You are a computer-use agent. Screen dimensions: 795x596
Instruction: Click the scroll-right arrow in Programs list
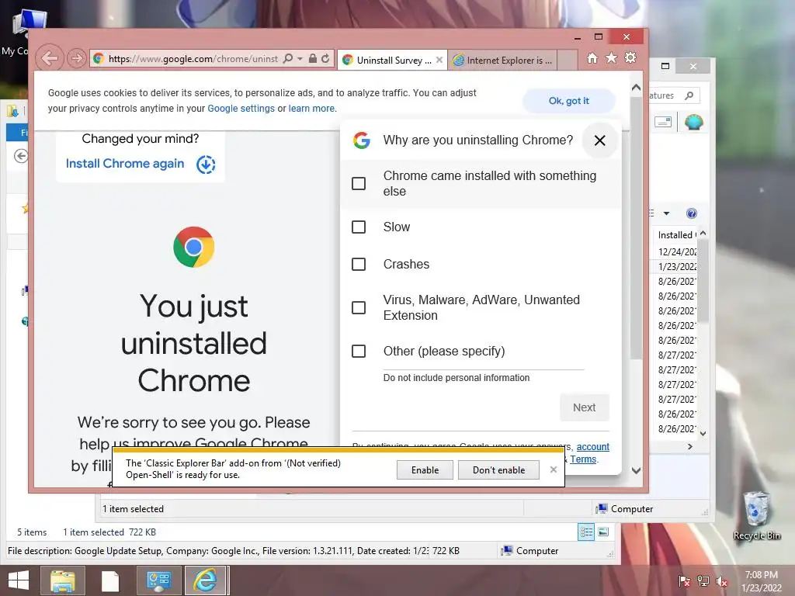click(x=689, y=446)
